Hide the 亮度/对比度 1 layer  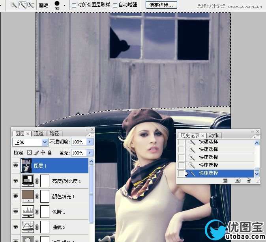[x=16, y=181]
